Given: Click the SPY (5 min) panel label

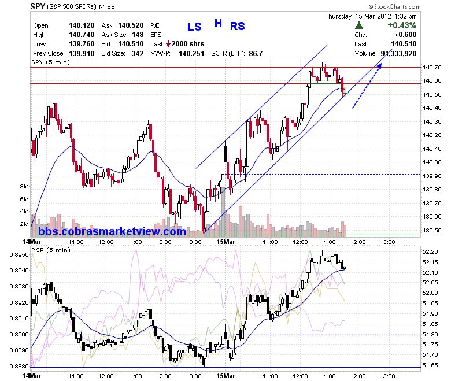Looking at the screenshot, I should pos(50,62).
